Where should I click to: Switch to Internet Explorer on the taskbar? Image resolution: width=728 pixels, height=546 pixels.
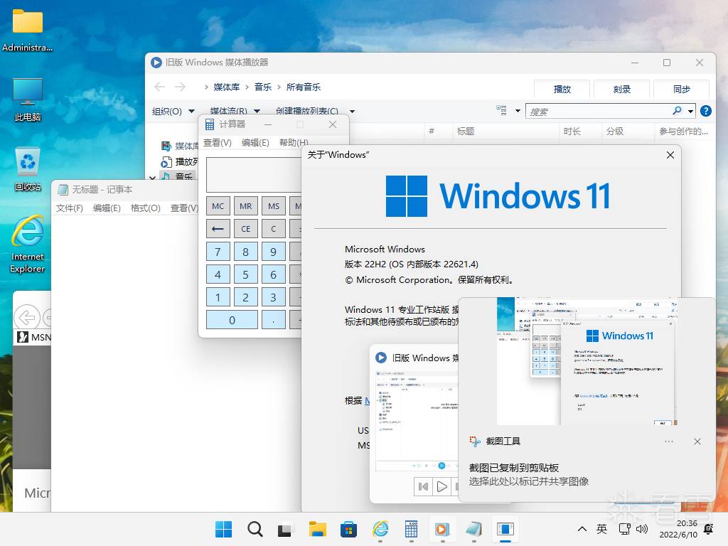380,529
